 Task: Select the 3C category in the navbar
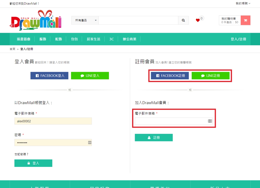point(111,39)
